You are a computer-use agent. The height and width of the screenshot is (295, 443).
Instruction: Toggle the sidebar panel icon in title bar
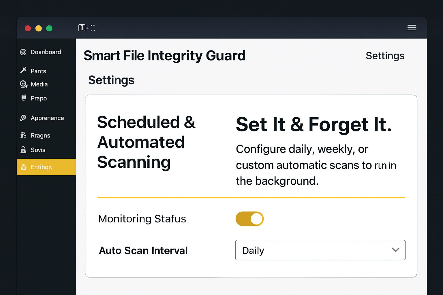(x=82, y=28)
